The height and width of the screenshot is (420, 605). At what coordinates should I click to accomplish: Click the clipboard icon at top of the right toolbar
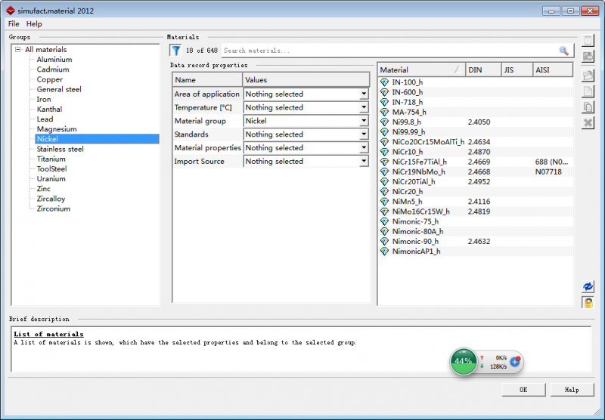pyautogui.click(x=588, y=40)
